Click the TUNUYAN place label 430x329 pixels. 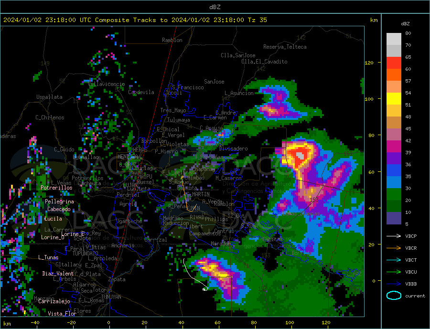pos(111,297)
